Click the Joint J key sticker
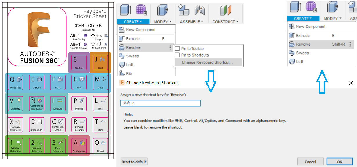 point(100,62)
